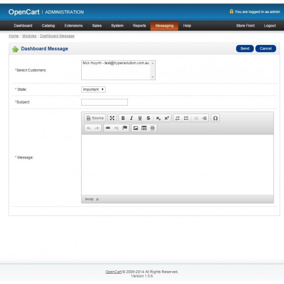Toggle Bold formatting in editor
Viewport: 284px width, 284px height.
[123, 118]
